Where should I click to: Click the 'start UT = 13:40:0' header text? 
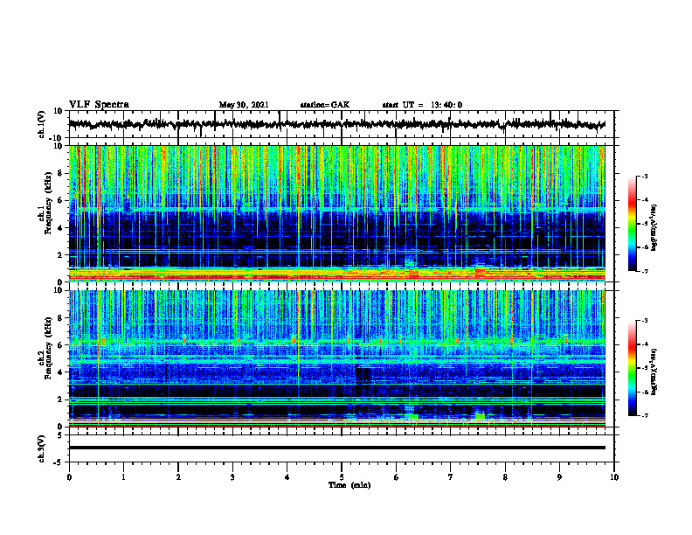pyautogui.click(x=422, y=105)
